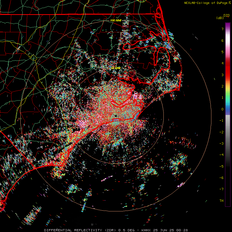
Task: Select the -2 dB scale label
Action: coord(221,132)
